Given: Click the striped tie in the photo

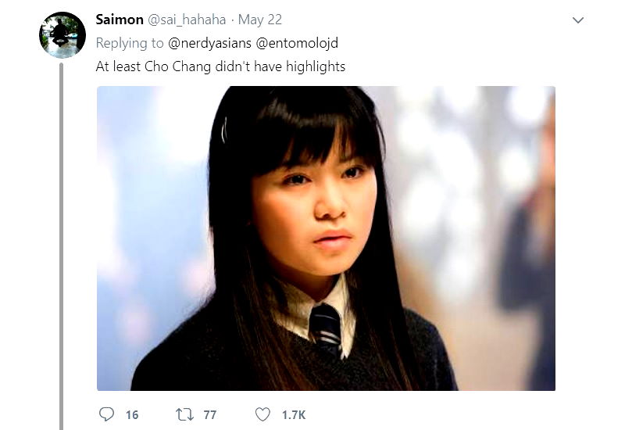Looking at the screenshot, I should click(x=326, y=329).
